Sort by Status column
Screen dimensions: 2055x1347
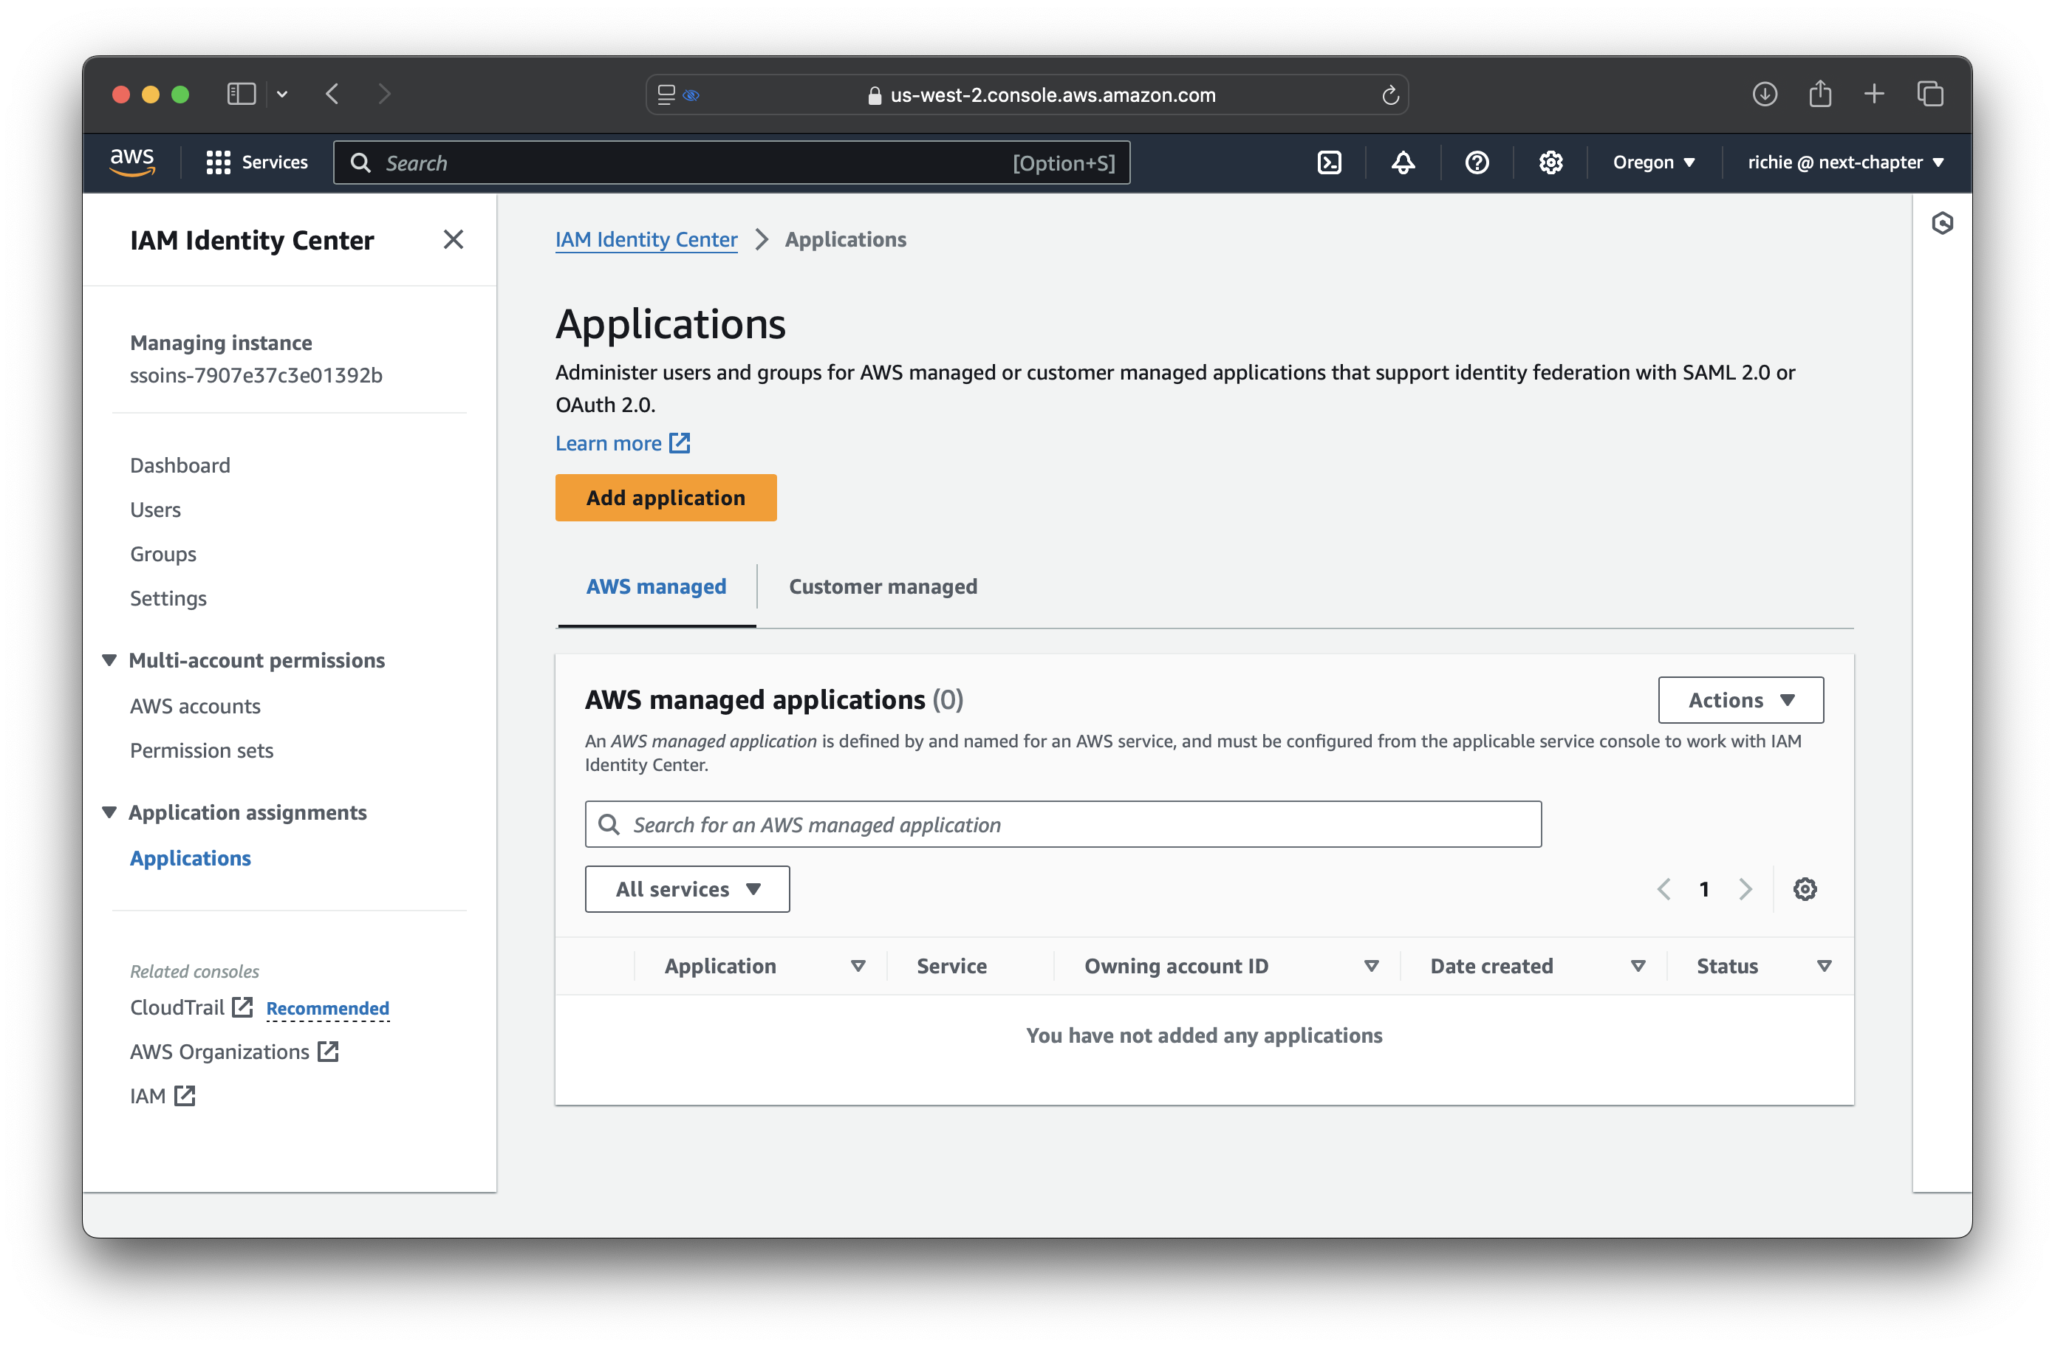1824,965
